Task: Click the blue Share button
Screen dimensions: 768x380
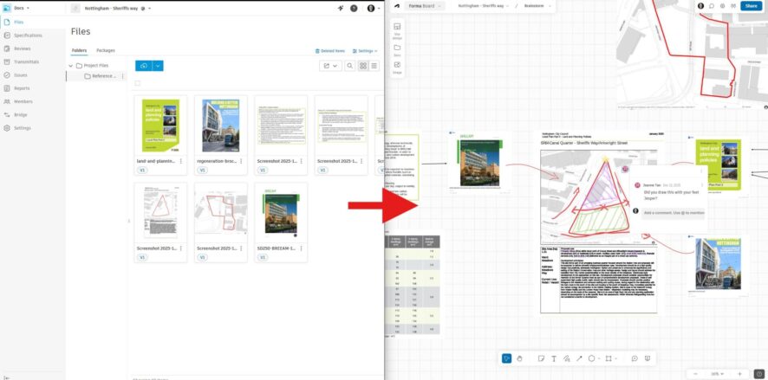Action: pyautogui.click(x=752, y=6)
